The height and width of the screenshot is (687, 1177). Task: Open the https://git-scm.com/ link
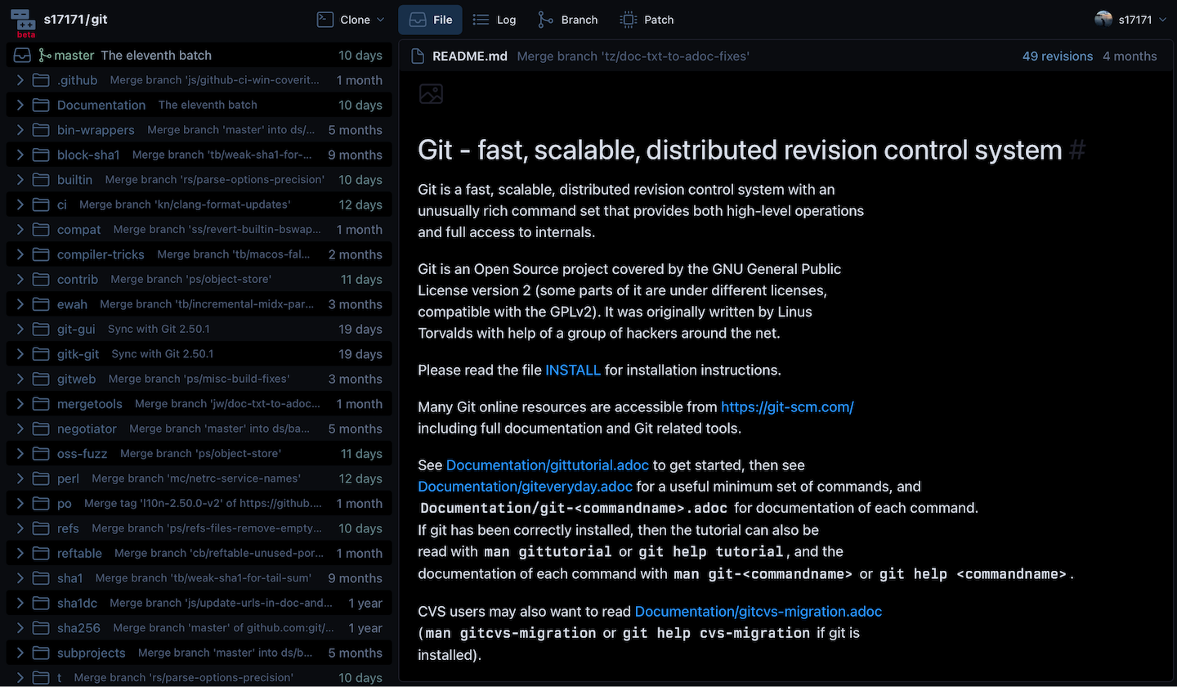coord(787,406)
